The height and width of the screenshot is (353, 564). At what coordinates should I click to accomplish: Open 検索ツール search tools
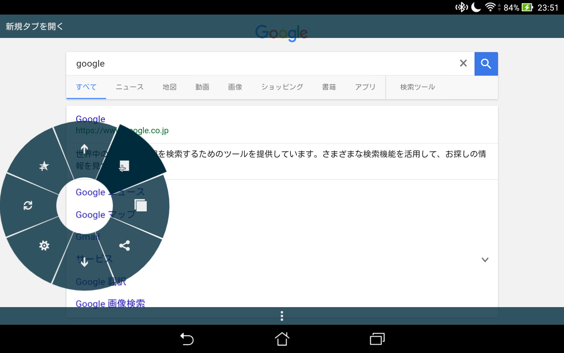click(x=417, y=87)
